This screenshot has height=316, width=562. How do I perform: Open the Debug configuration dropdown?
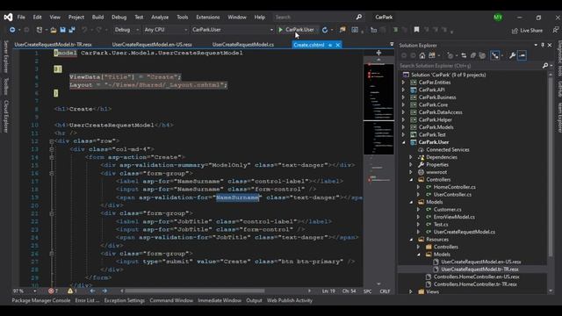pyautogui.click(x=126, y=30)
